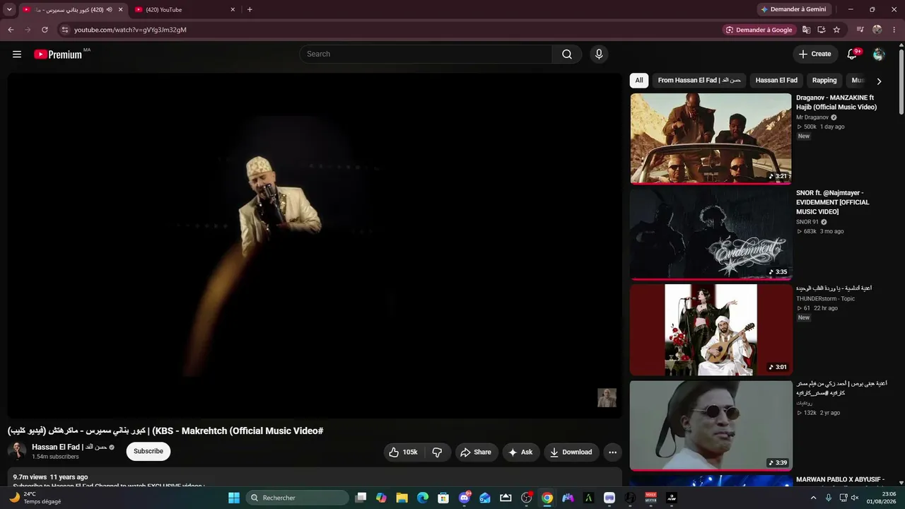This screenshot has height=509, width=905.
Task: Open the weather widget showing 24°C
Action: (x=35, y=498)
